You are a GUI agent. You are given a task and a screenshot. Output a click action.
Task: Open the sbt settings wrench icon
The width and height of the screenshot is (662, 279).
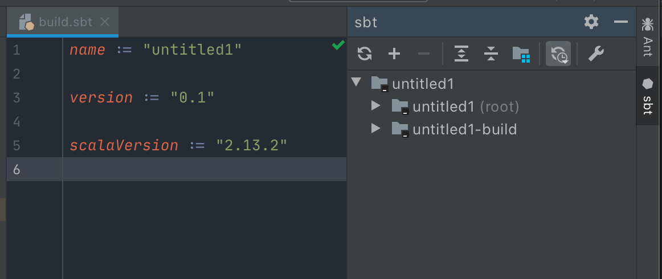595,54
